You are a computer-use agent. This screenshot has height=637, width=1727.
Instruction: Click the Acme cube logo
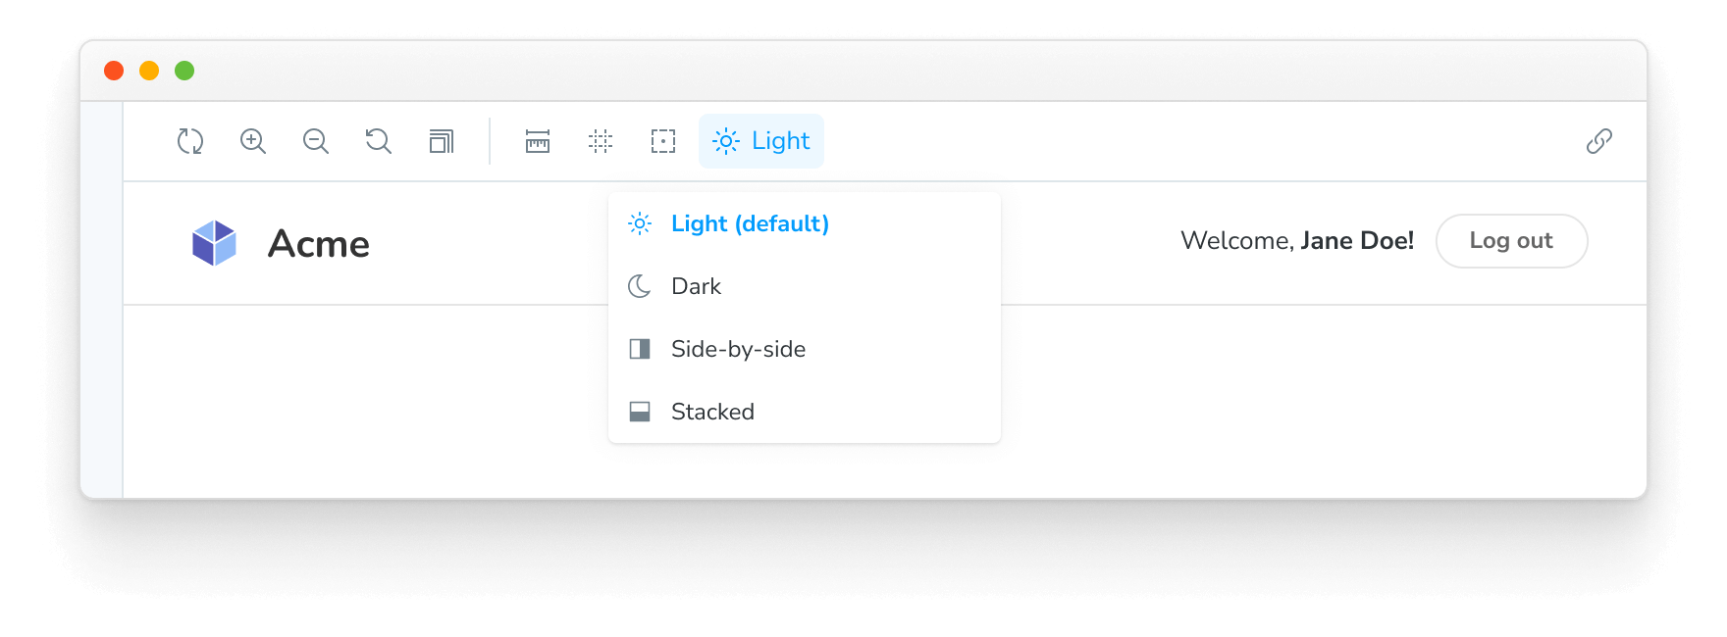tap(214, 243)
